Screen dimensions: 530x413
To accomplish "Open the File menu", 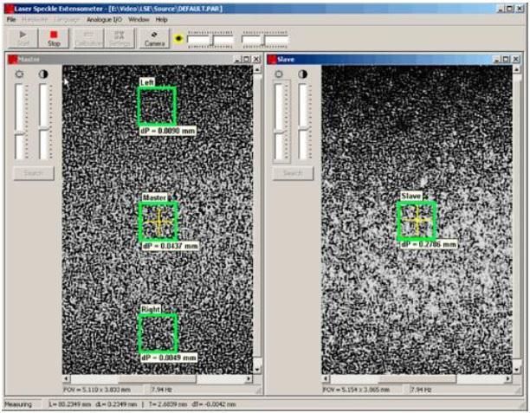I will [11, 20].
